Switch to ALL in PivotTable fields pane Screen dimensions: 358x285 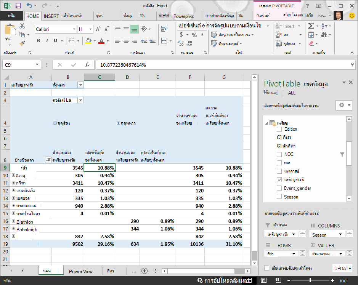point(292,93)
